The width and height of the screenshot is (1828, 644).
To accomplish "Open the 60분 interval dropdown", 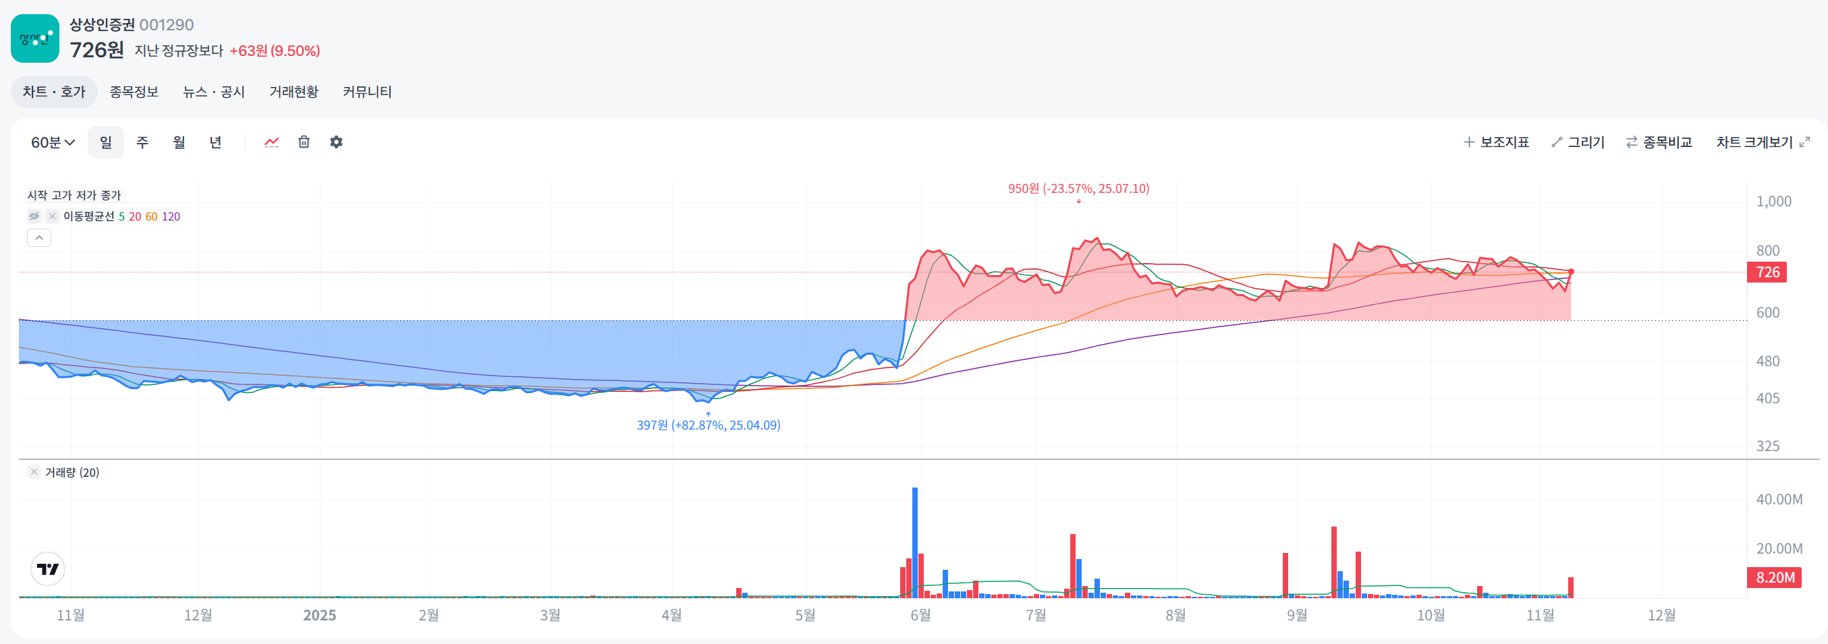I will pyautogui.click(x=53, y=142).
